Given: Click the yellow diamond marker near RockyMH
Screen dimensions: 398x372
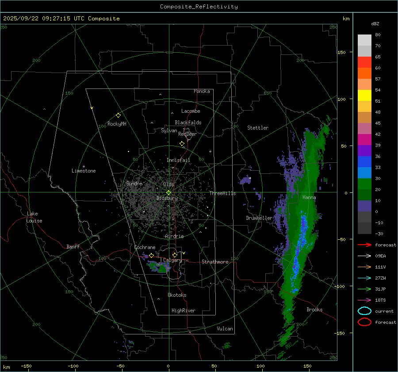Looking at the screenshot, I should (118, 115).
